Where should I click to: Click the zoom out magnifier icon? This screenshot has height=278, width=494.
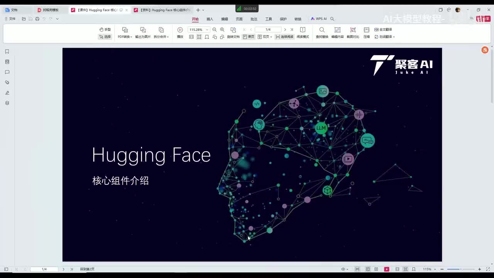pyautogui.click(x=215, y=30)
